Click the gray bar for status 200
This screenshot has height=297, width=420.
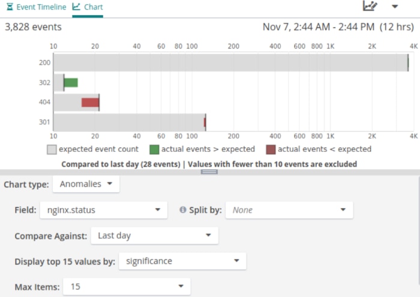click(228, 62)
